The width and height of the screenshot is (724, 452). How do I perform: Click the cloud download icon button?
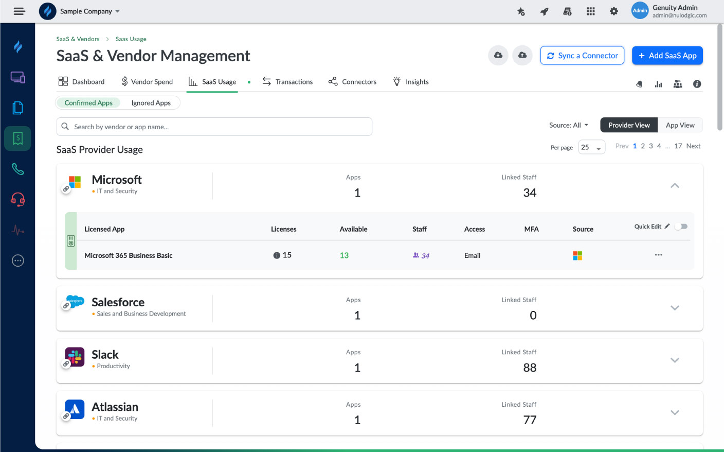click(498, 55)
